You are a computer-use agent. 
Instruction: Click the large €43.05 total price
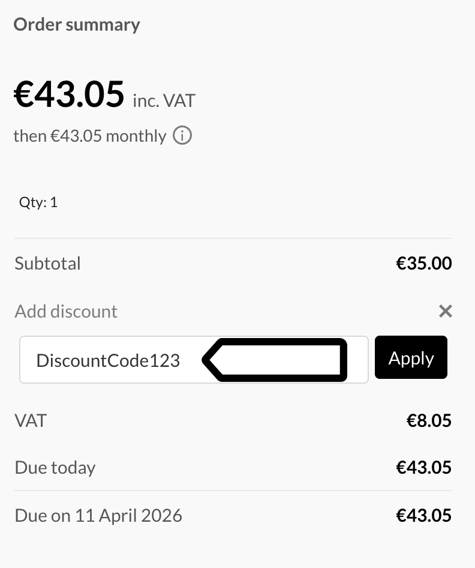point(69,94)
